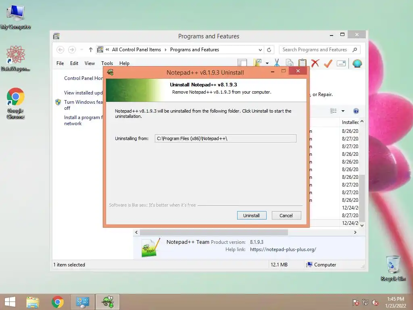Select the My Computer desktop icon

pyautogui.click(x=16, y=17)
